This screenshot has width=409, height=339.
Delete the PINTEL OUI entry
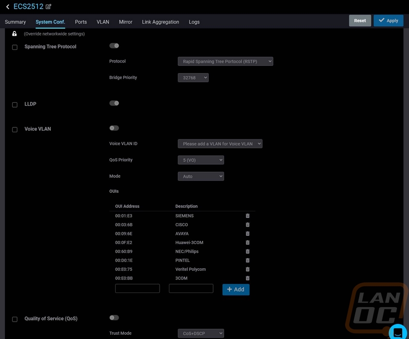[x=247, y=260]
